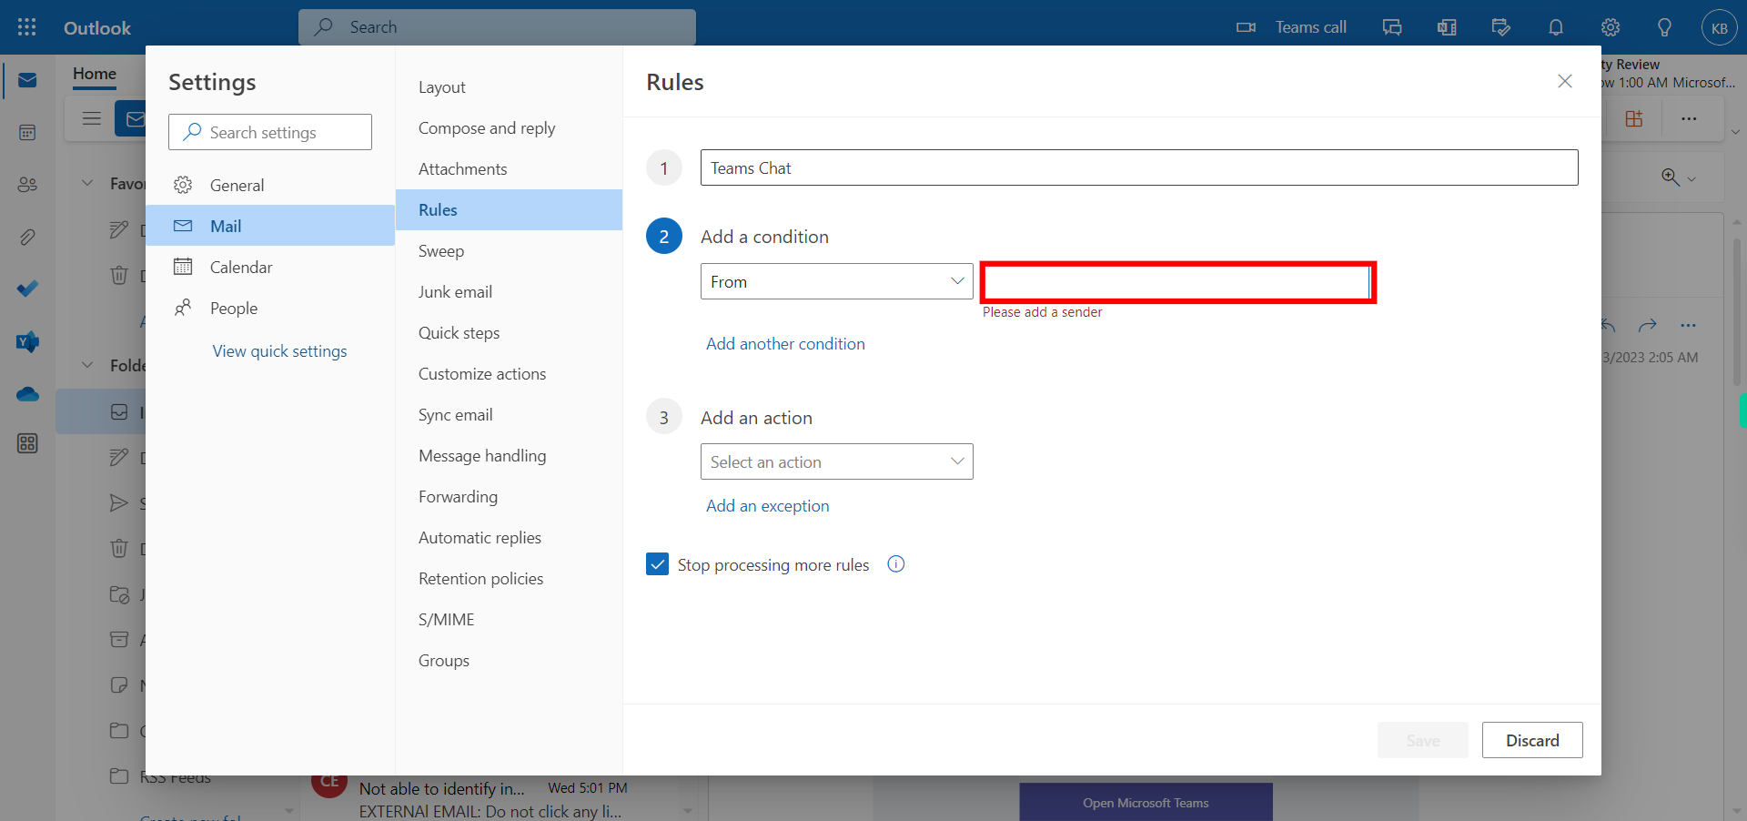
Task: Open the more options ellipsis in ribbon
Action: point(1689,118)
